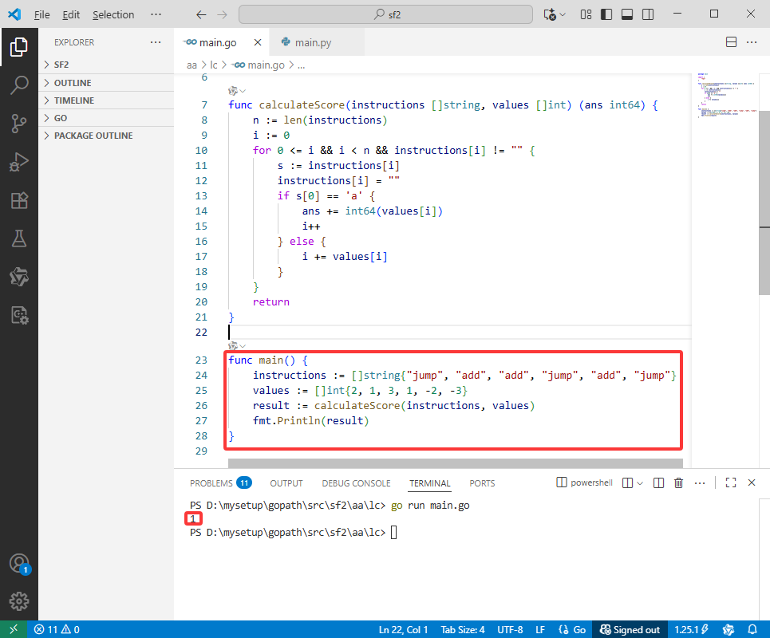Open dropdown beside AI icon above main

point(243,346)
